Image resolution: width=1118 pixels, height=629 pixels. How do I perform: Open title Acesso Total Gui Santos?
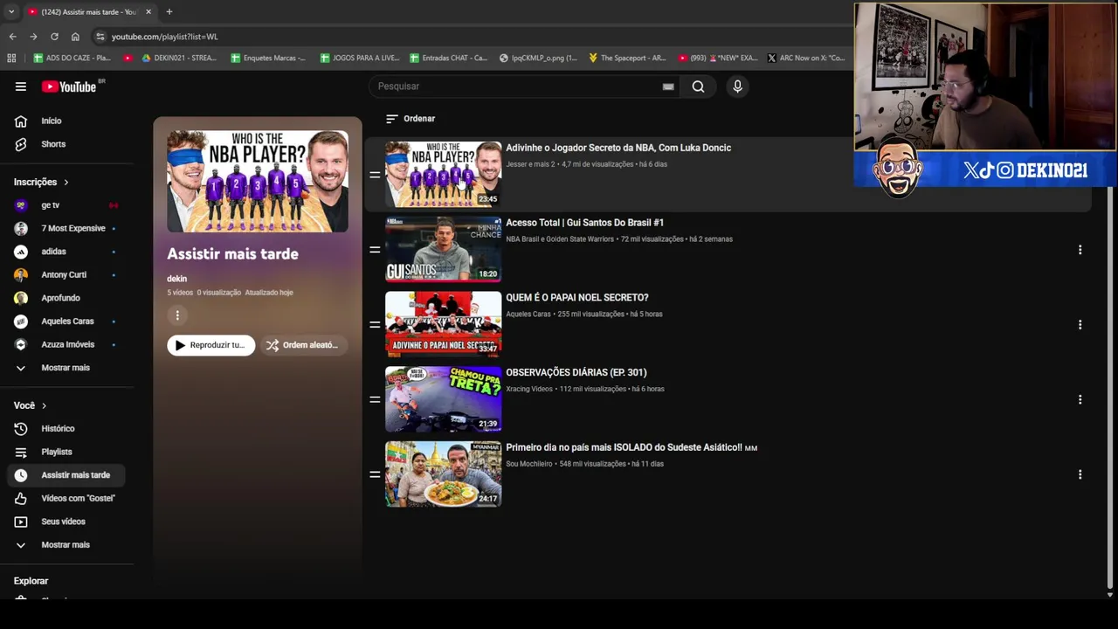[x=585, y=223]
